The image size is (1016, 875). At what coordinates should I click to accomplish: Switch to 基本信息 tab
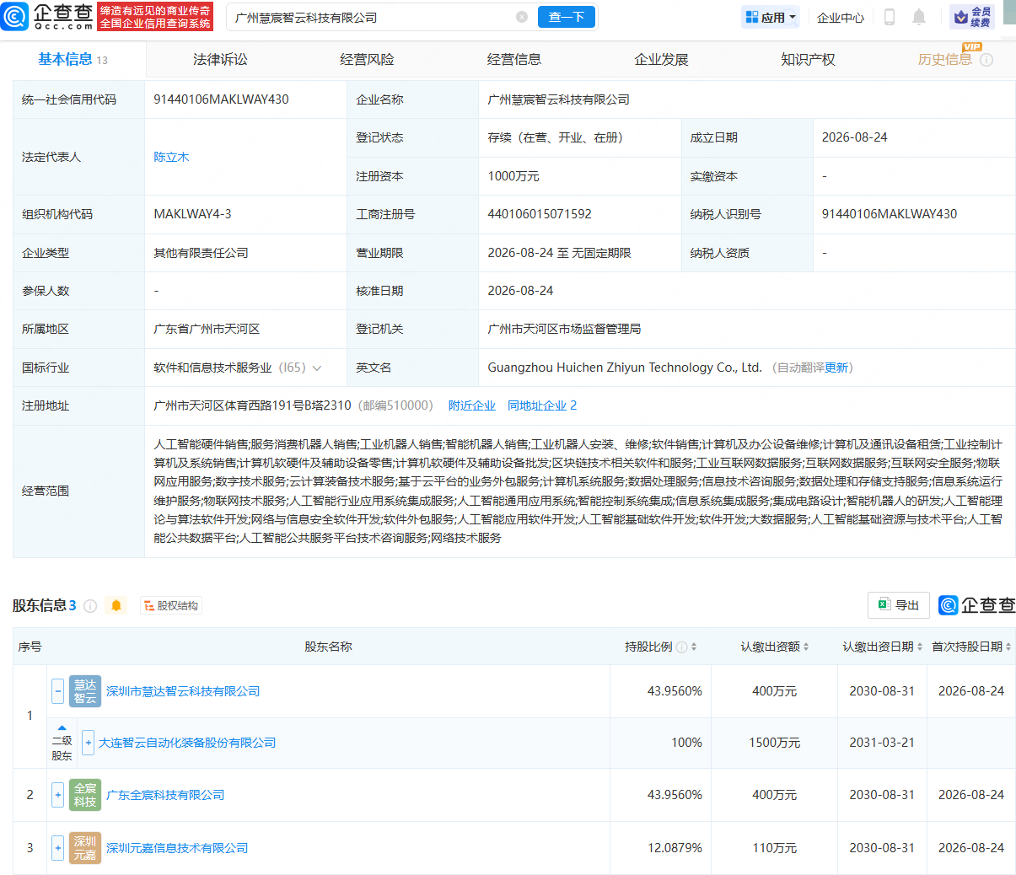click(x=73, y=60)
